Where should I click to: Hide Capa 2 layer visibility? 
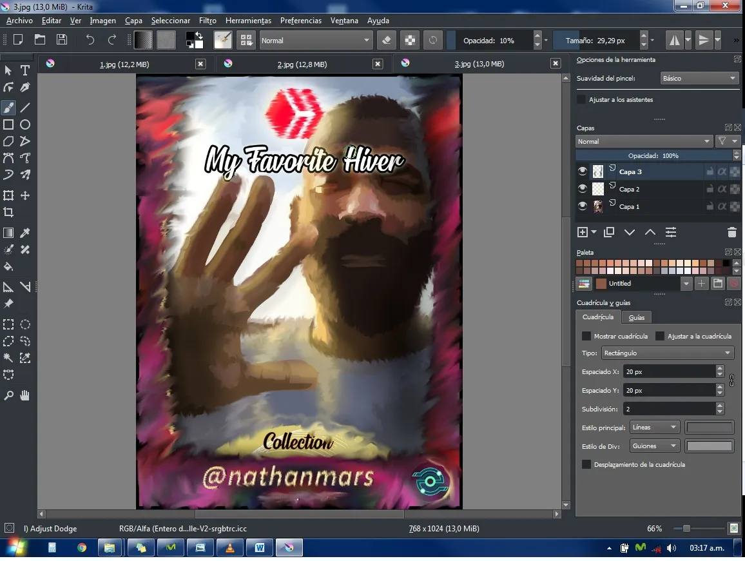[583, 189]
